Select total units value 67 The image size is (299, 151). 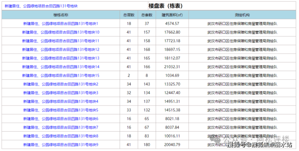pos(147,128)
